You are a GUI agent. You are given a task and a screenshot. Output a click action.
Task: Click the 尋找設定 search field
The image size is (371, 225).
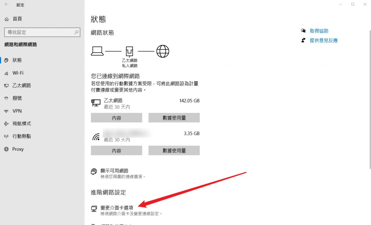42,32
